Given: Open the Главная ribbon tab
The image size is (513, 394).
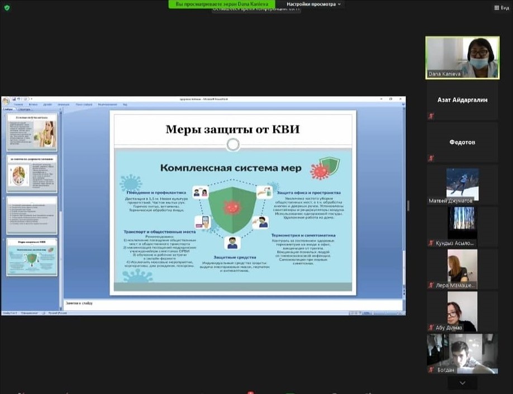Looking at the screenshot, I should [18, 105].
